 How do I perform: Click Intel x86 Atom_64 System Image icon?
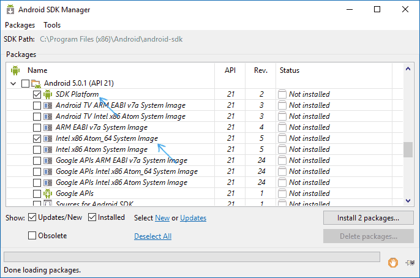48,138
